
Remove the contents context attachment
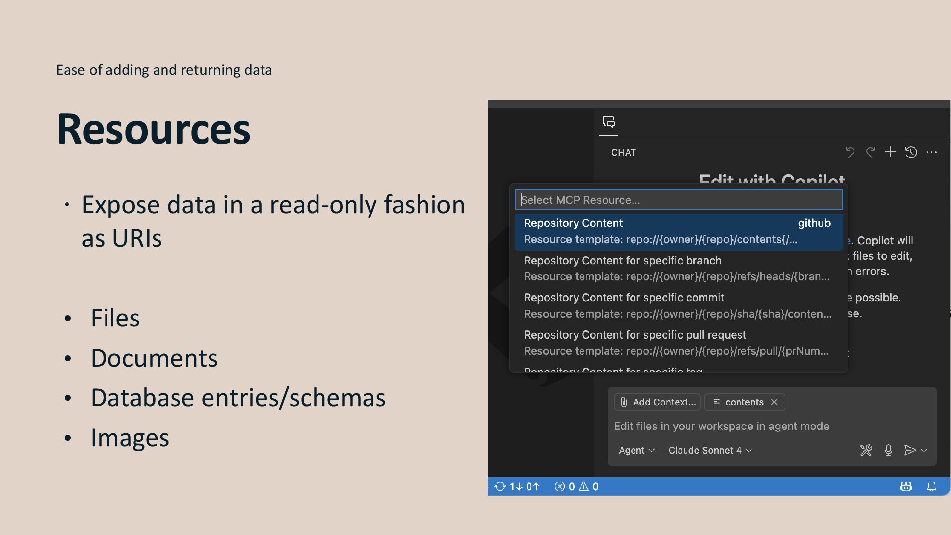point(774,402)
